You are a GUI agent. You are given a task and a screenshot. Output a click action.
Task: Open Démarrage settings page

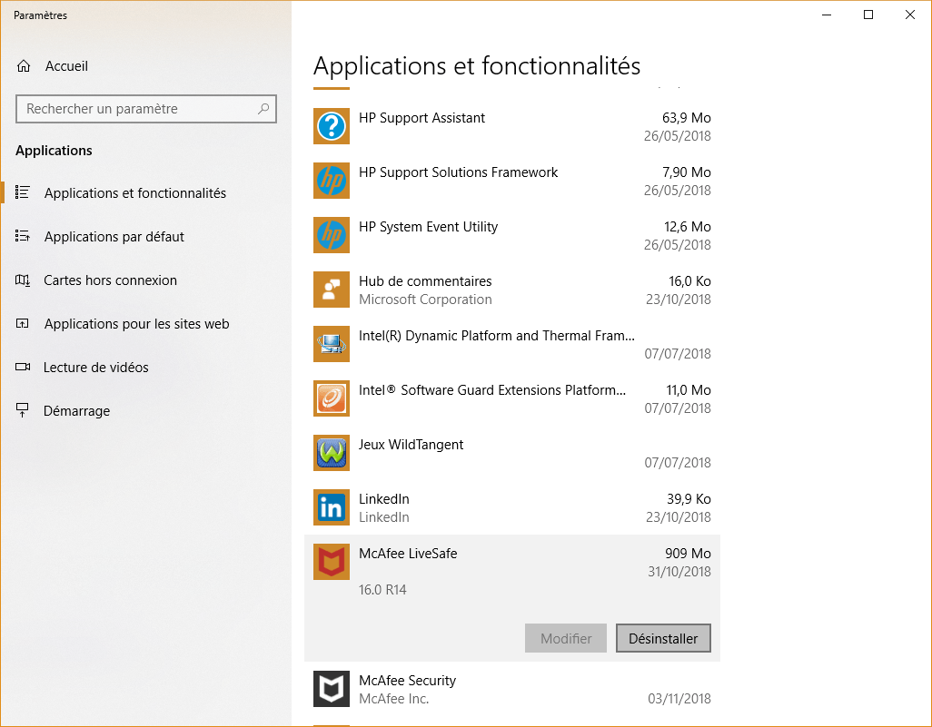click(x=76, y=411)
